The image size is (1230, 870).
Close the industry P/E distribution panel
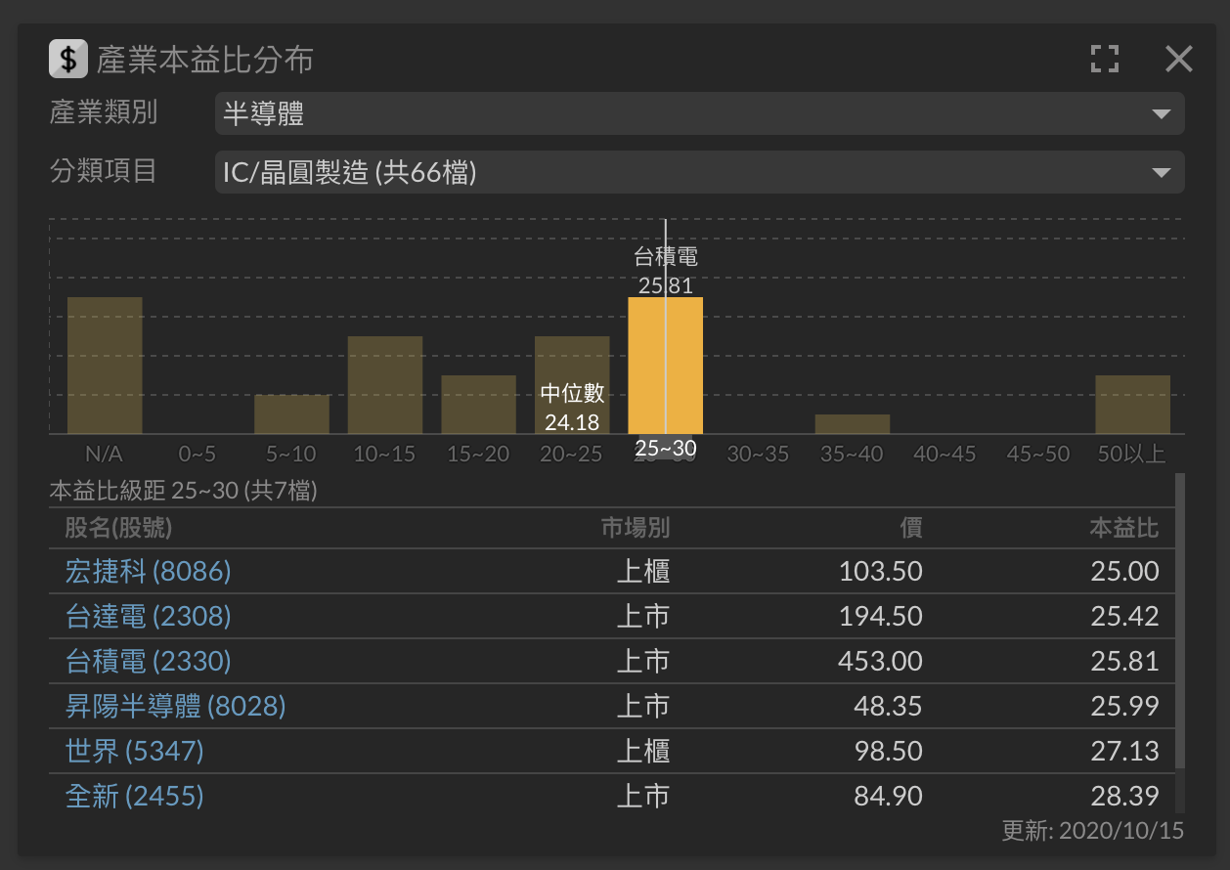point(1178,59)
